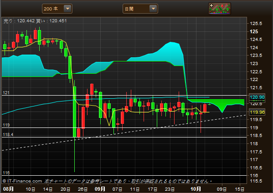The width and height of the screenshot is (273, 193).
Task: Click the 125 price level on scale
Action: click(254, 32)
